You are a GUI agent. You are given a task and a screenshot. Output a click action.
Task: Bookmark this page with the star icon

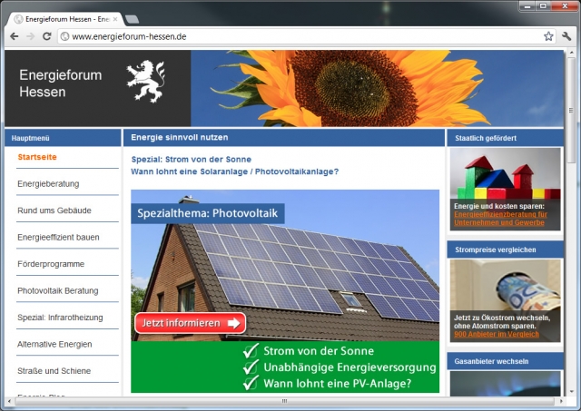pos(548,36)
